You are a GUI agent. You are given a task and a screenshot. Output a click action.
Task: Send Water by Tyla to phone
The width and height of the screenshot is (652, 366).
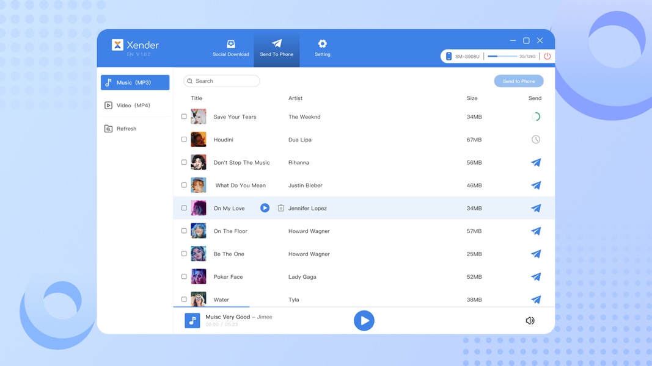click(536, 299)
